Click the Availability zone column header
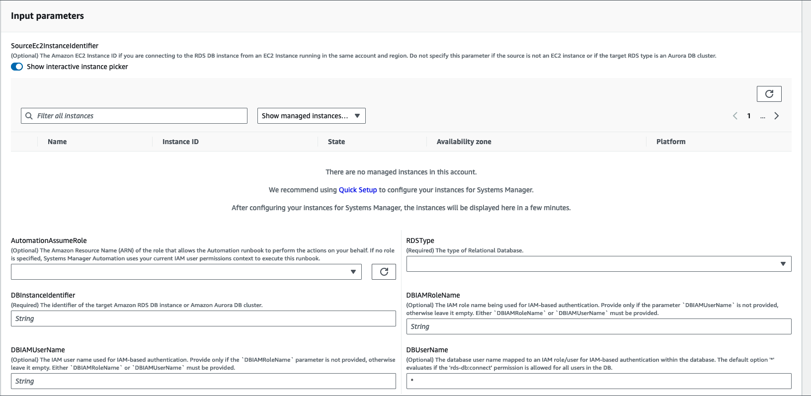 coord(463,141)
